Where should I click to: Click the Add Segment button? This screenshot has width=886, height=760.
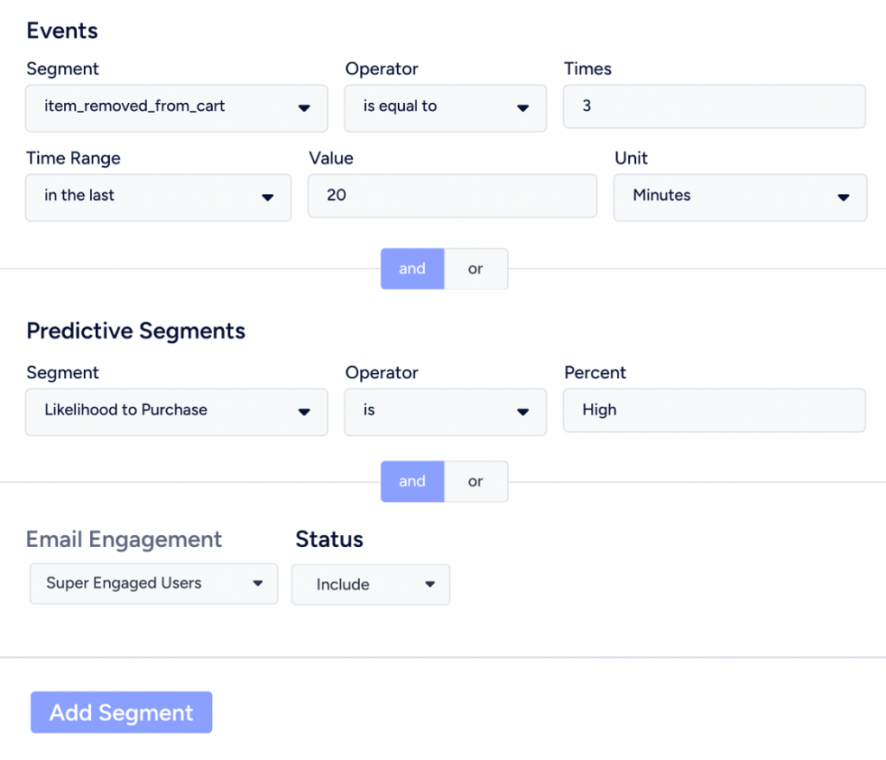tap(121, 712)
